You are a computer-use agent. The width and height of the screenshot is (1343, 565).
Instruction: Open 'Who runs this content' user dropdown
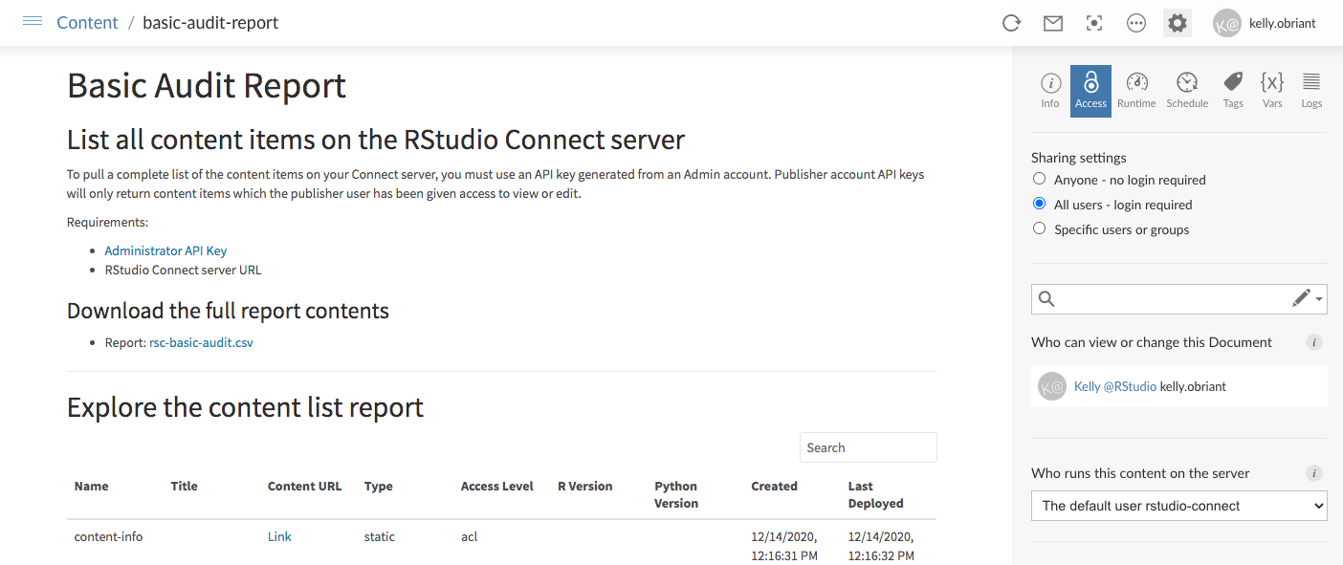coord(1178,506)
